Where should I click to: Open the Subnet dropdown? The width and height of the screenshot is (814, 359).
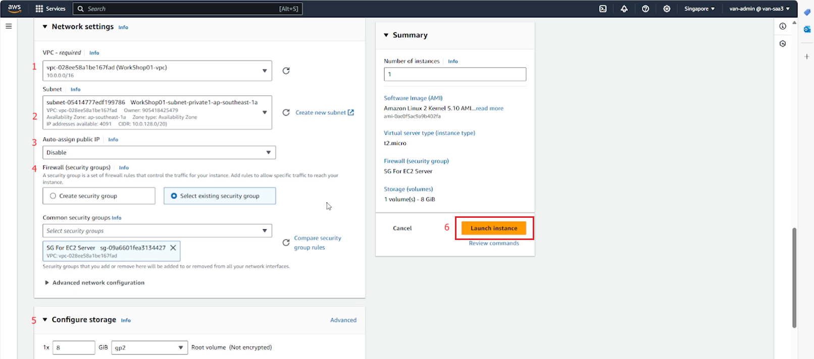click(157, 112)
